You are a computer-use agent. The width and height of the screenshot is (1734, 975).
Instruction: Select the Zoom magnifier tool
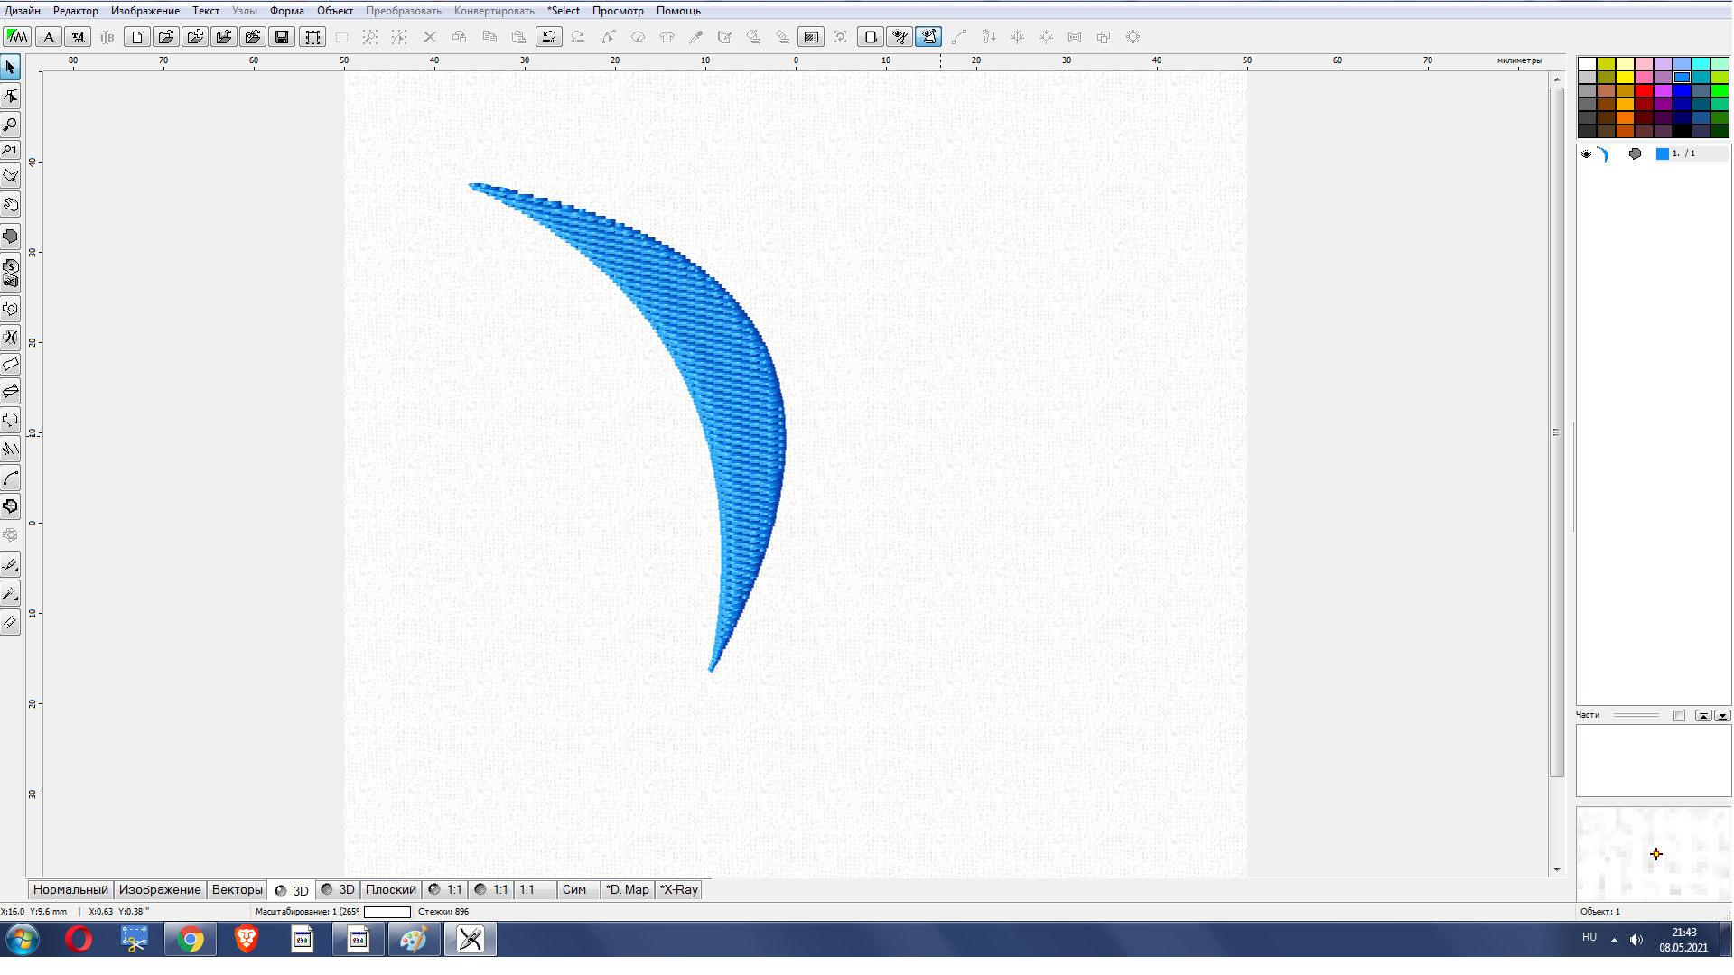[x=11, y=125]
